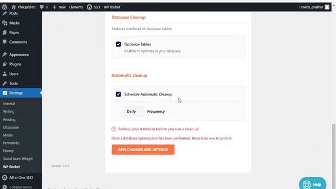Screen dimensions: 336x189
Task: Click 'Reduces overhead of database tables' text
Action: tap(141, 28)
